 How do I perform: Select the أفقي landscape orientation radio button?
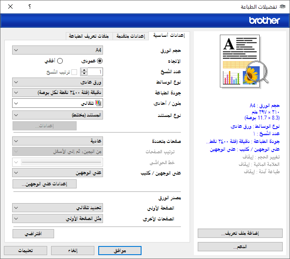click(x=60, y=61)
